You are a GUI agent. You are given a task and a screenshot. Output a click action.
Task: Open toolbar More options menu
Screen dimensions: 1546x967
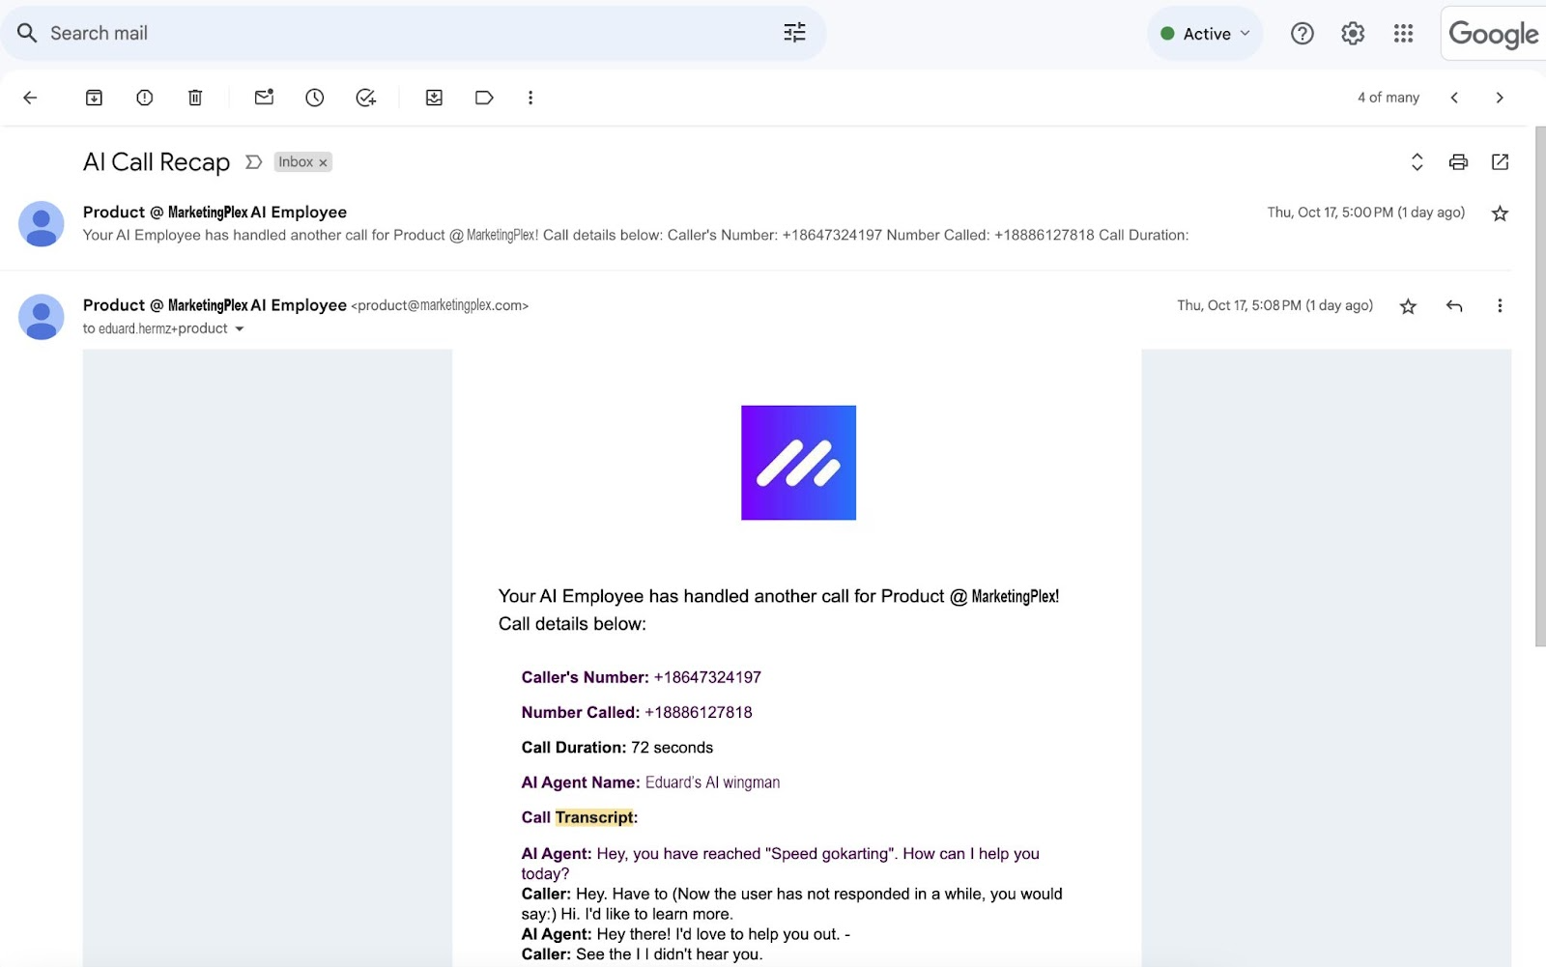click(530, 98)
